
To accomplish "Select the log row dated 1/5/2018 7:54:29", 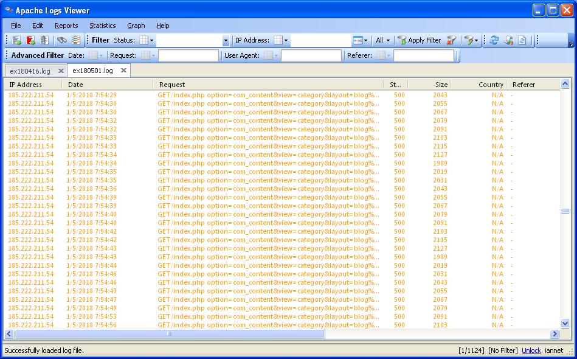I will point(282,95).
